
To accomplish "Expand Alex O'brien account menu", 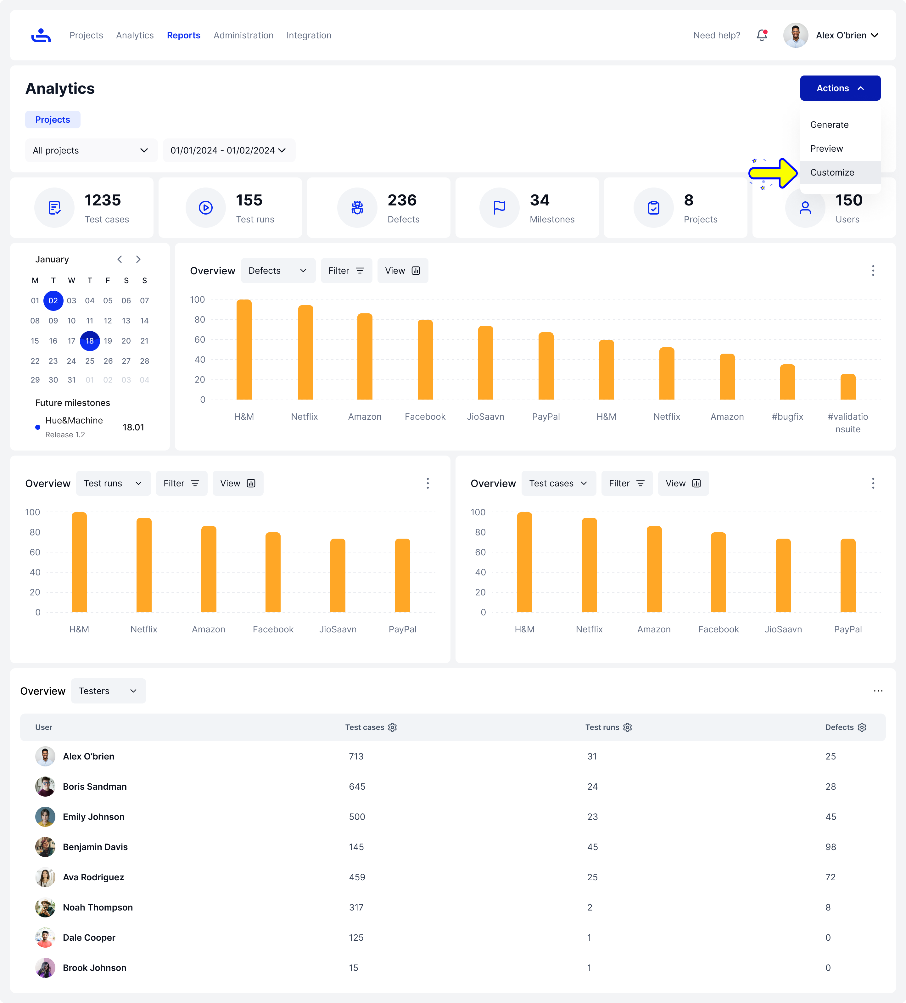I will 847,35.
